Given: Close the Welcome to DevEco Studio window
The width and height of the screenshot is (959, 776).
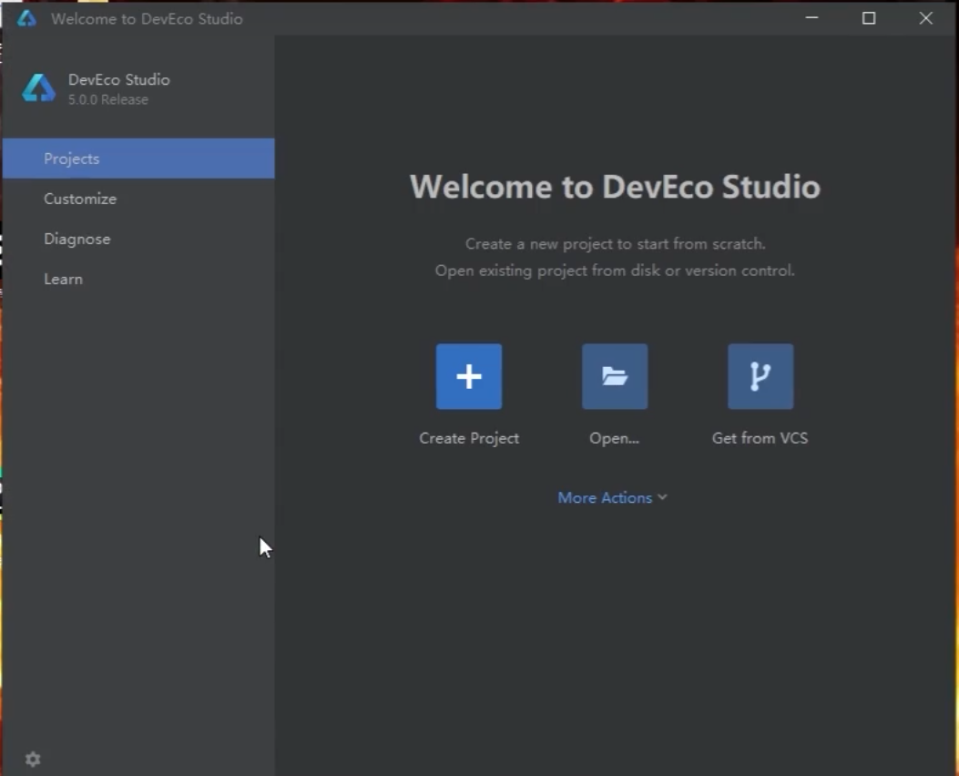Looking at the screenshot, I should pyautogui.click(x=925, y=18).
